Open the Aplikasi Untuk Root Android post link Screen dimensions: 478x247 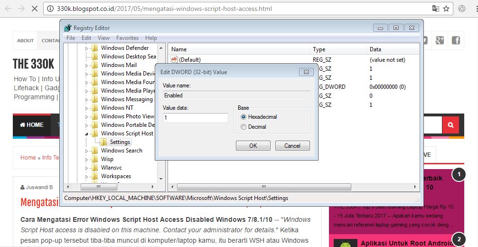pos(407,243)
